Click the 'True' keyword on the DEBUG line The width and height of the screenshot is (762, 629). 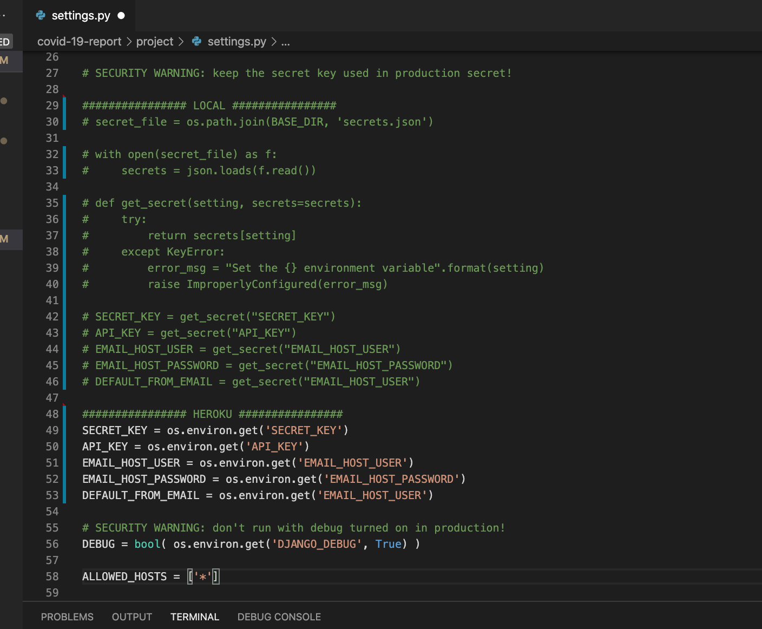[x=389, y=544]
